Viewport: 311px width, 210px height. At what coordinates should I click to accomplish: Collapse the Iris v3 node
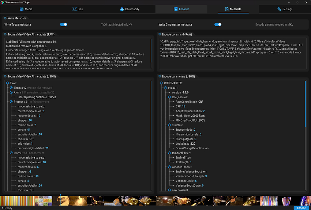(x=11, y=153)
